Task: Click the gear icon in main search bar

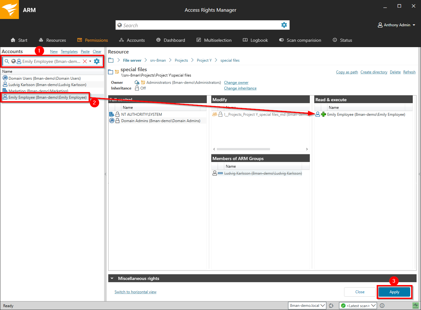Action: point(284,25)
